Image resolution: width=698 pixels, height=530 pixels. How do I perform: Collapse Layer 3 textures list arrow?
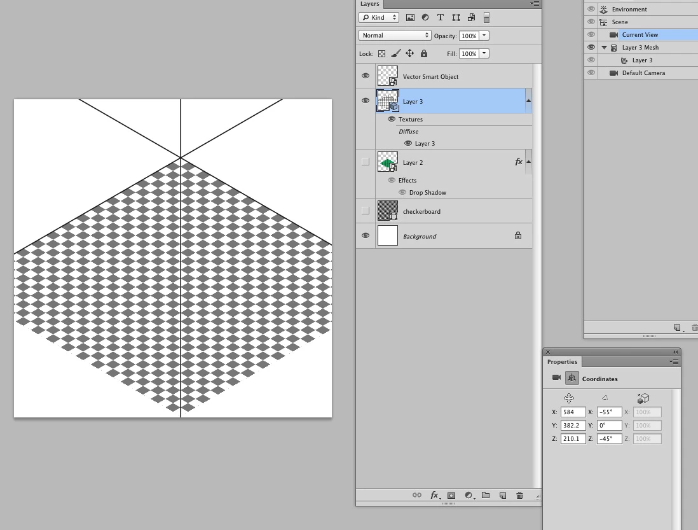(x=528, y=101)
